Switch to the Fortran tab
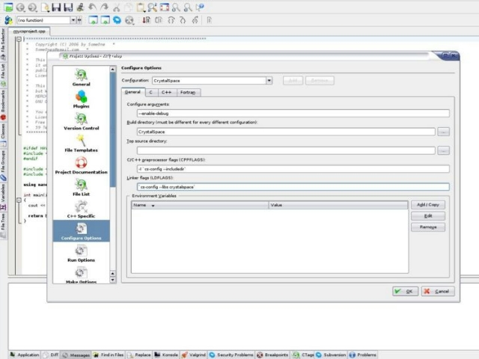The width and height of the screenshot is (479, 359). pyautogui.click(x=188, y=92)
